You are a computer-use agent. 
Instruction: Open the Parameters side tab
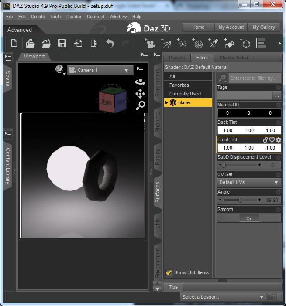[157, 83]
